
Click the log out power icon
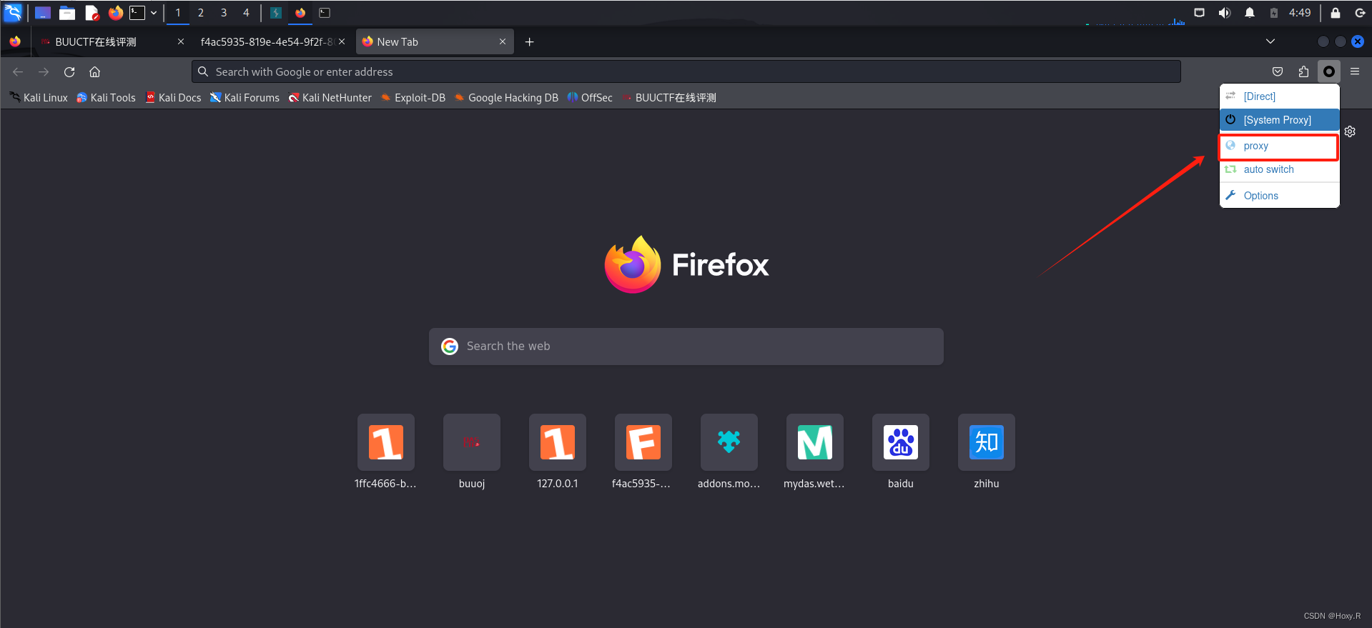(x=1360, y=13)
